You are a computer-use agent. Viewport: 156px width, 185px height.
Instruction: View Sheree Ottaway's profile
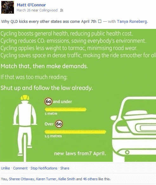point(22,179)
